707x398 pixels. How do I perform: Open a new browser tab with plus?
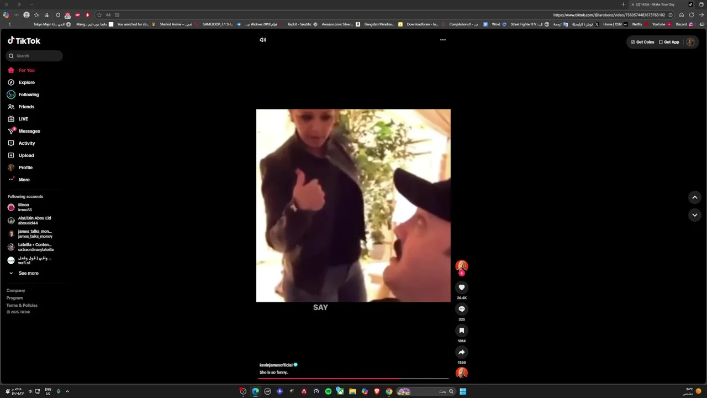coord(623,4)
